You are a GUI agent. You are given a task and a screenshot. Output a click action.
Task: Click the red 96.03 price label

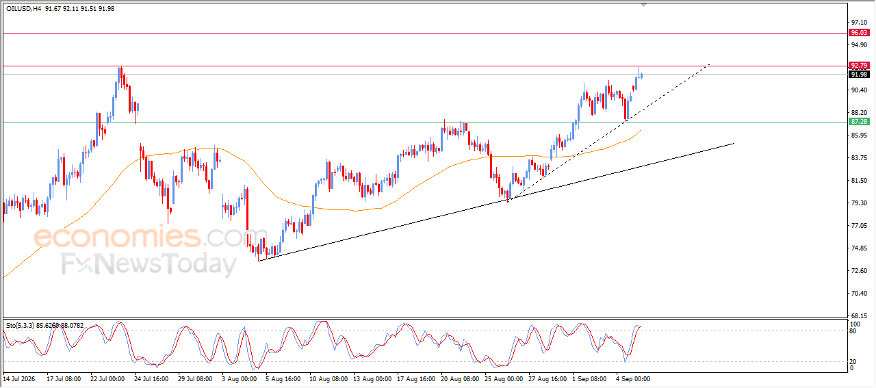coord(858,33)
